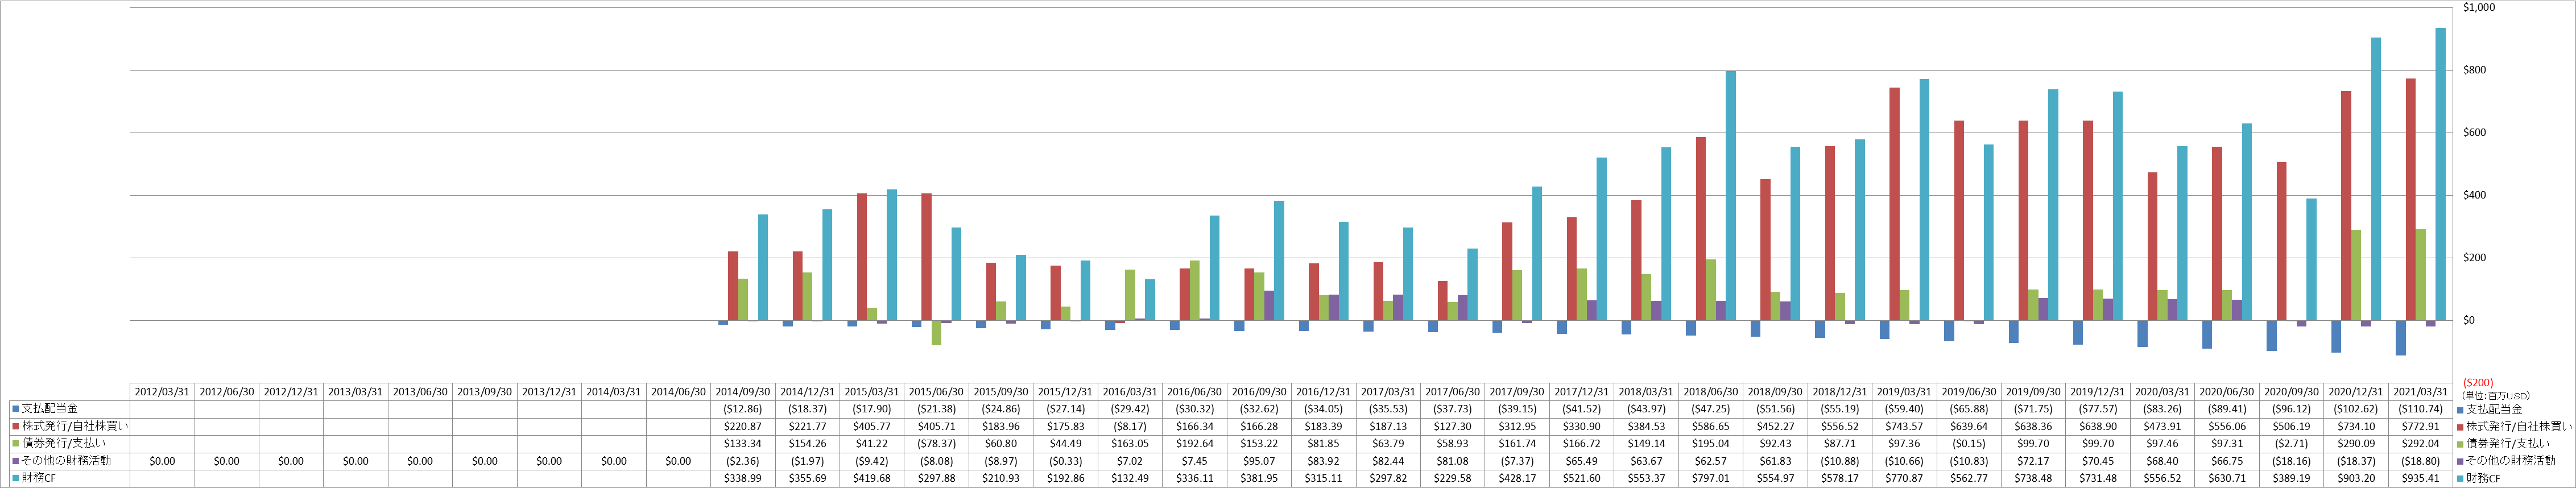Click the $400 axis label
Screen dimensions: 2576x488
pyautogui.click(x=2475, y=195)
